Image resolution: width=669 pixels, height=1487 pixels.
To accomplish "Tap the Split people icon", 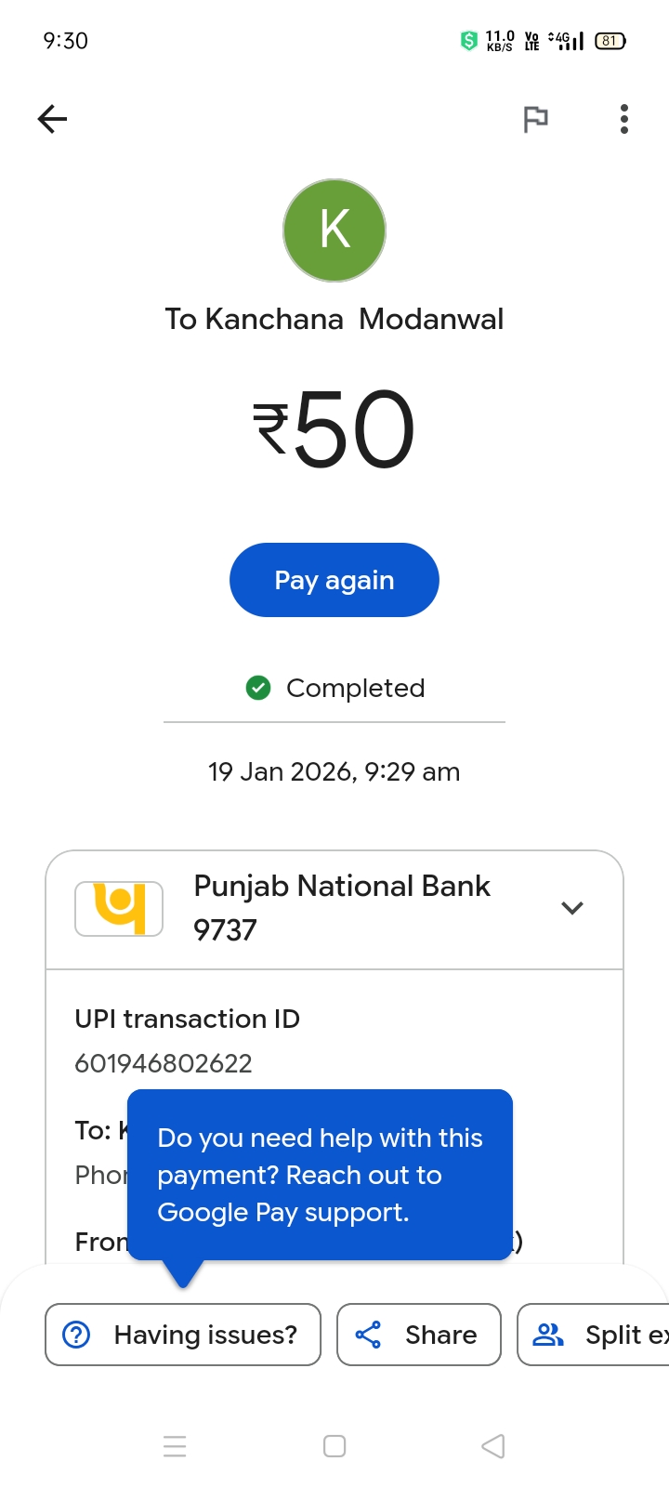I will click(x=548, y=1335).
